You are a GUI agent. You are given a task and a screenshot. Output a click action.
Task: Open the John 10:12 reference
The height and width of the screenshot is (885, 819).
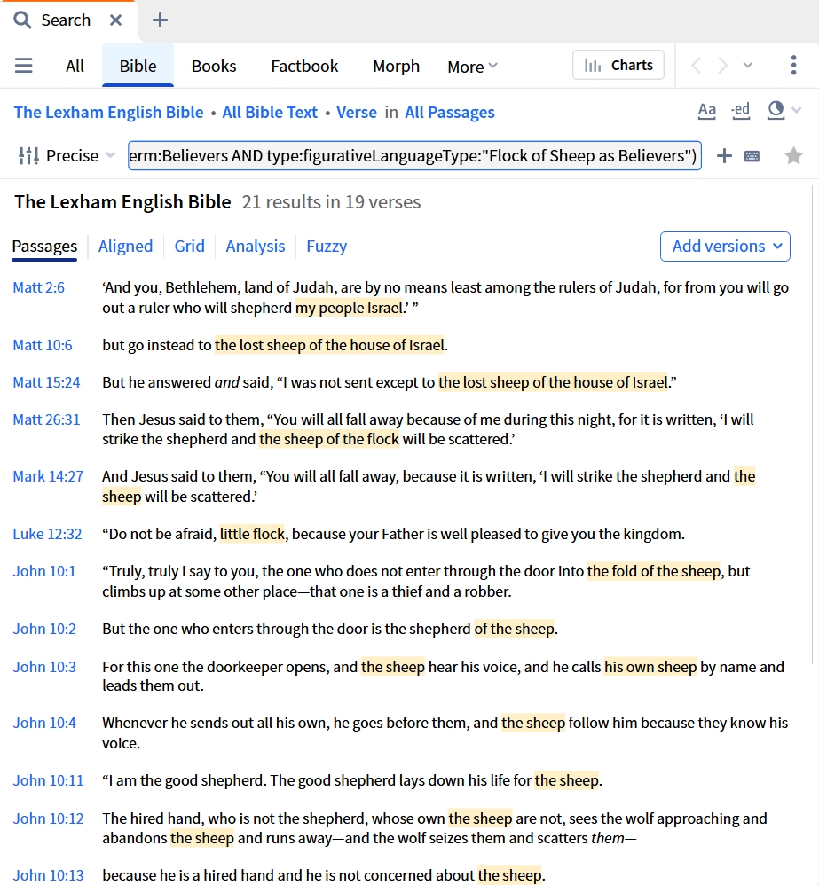48,818
